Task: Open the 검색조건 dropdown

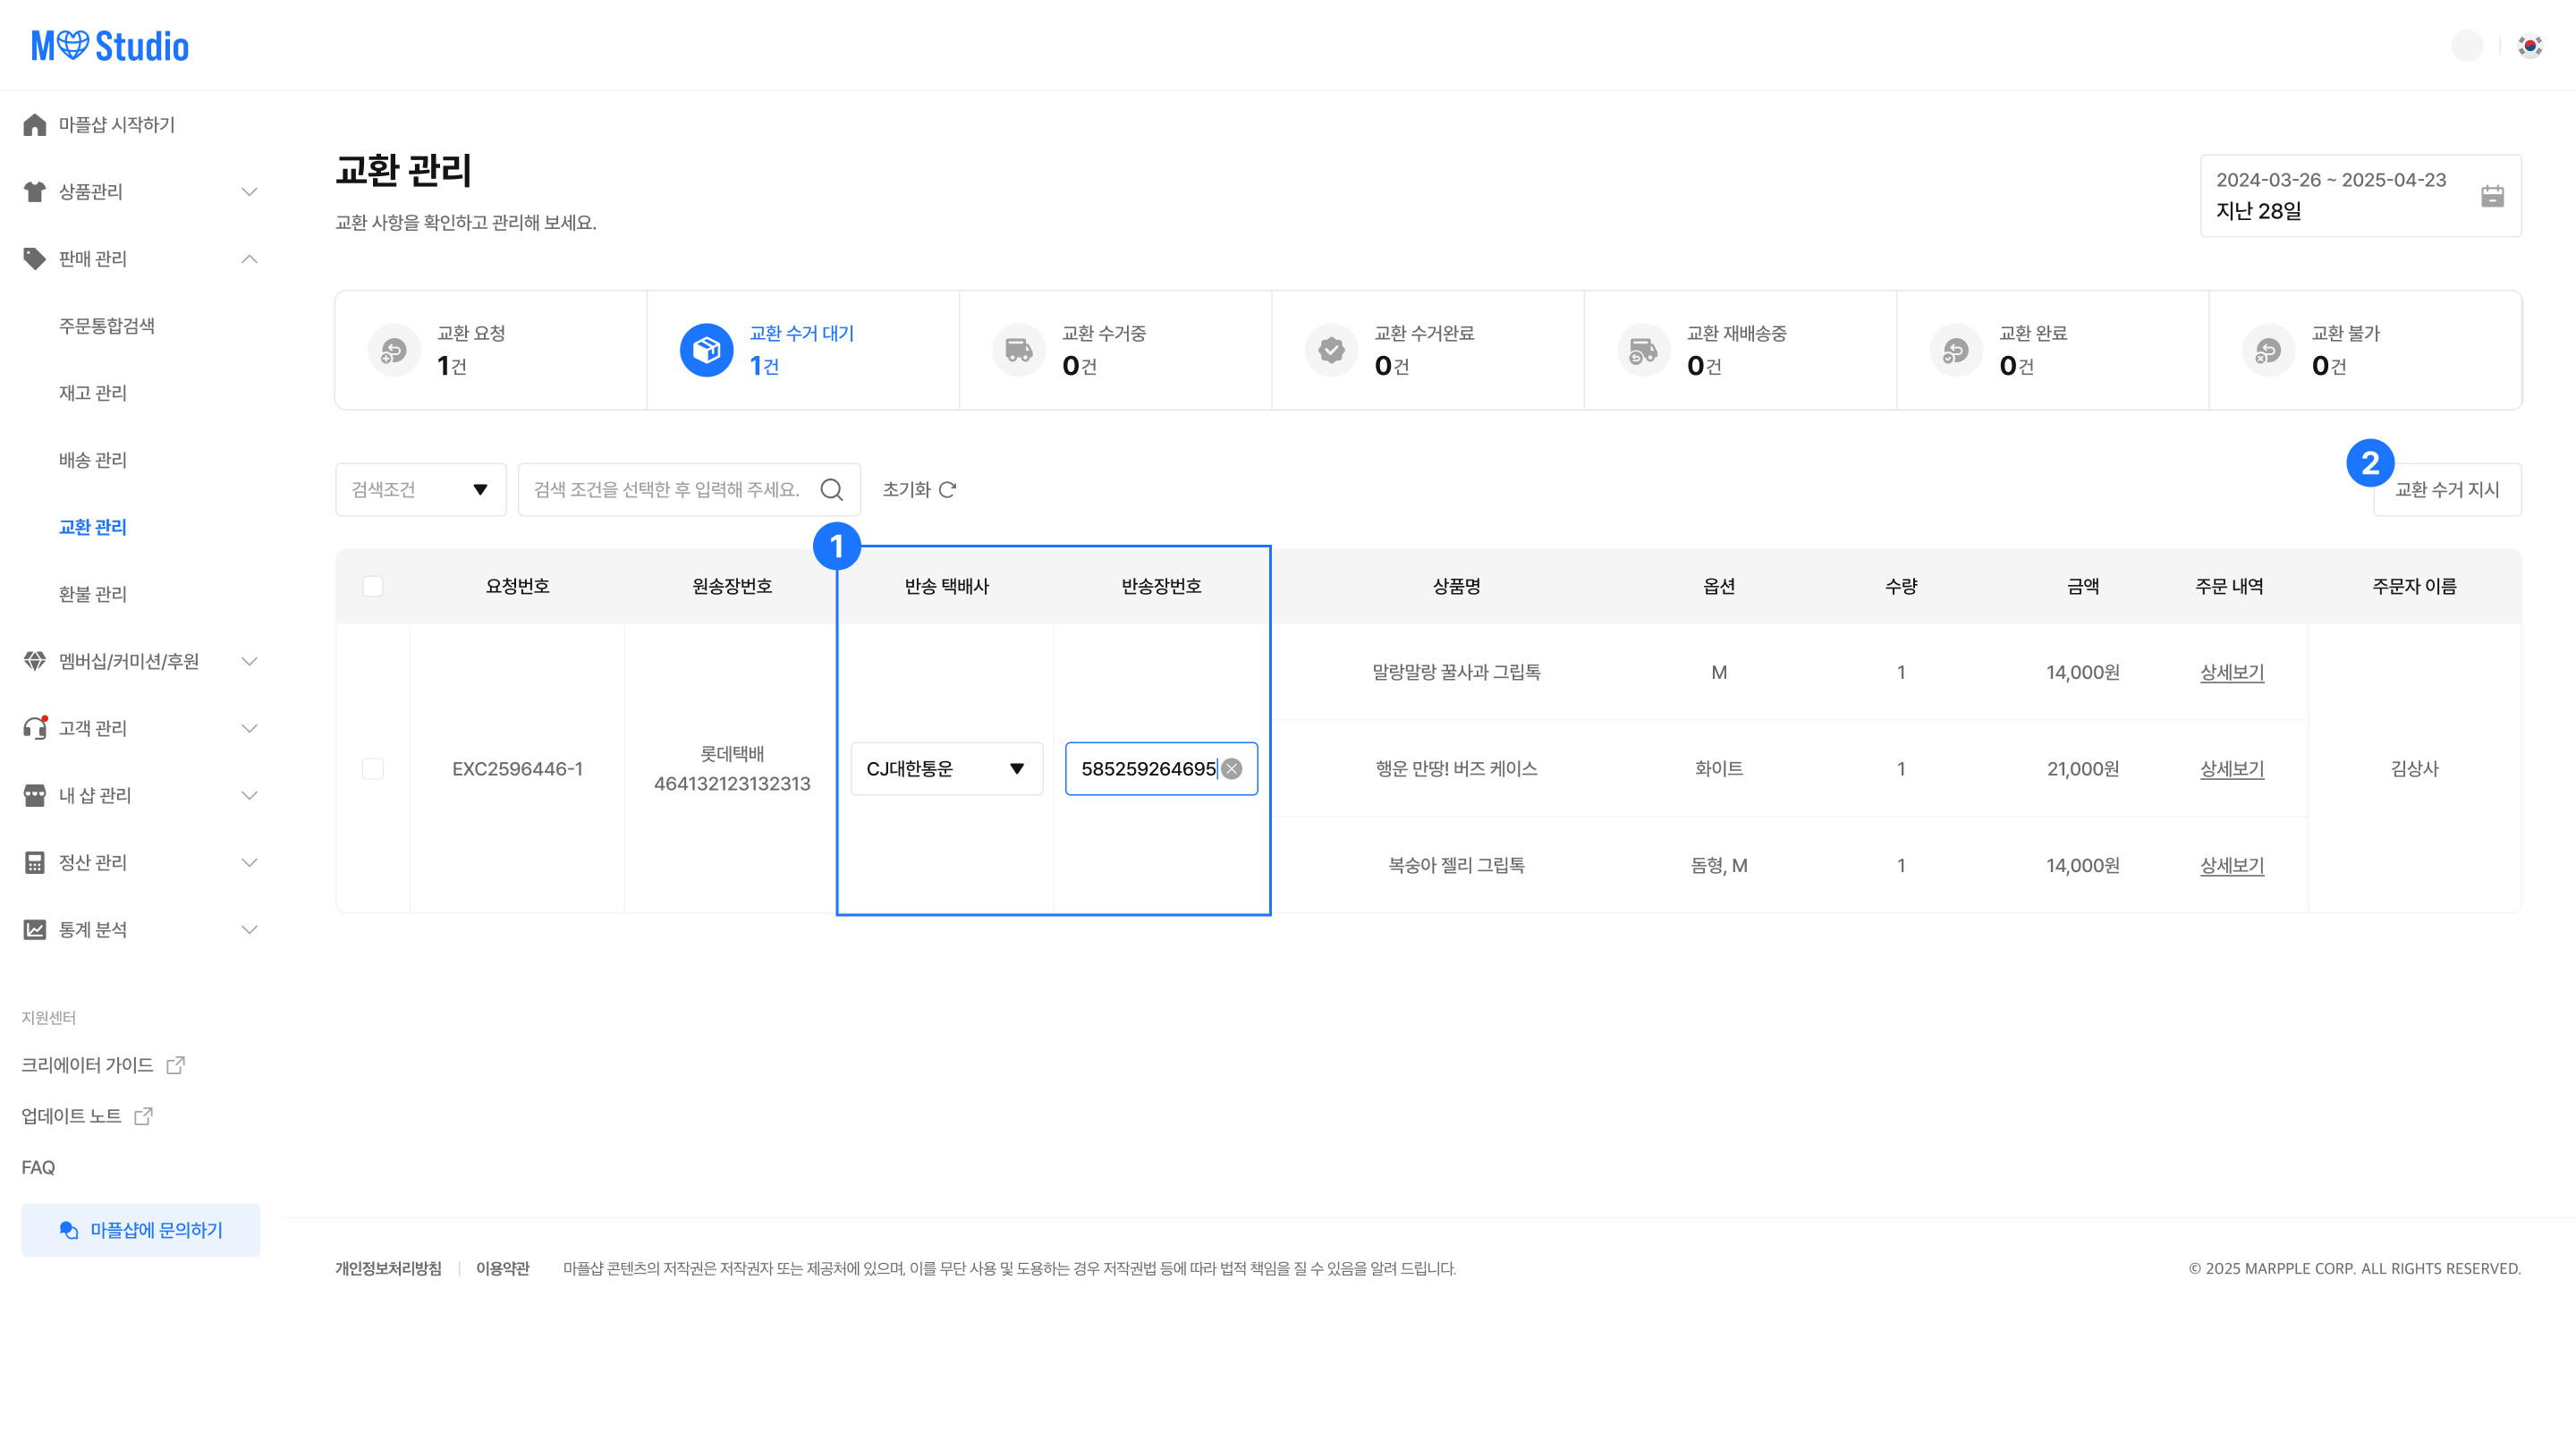Action: tap(420, 489)
